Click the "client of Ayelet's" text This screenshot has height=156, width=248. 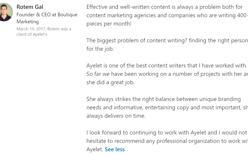[x=32, y=34]
